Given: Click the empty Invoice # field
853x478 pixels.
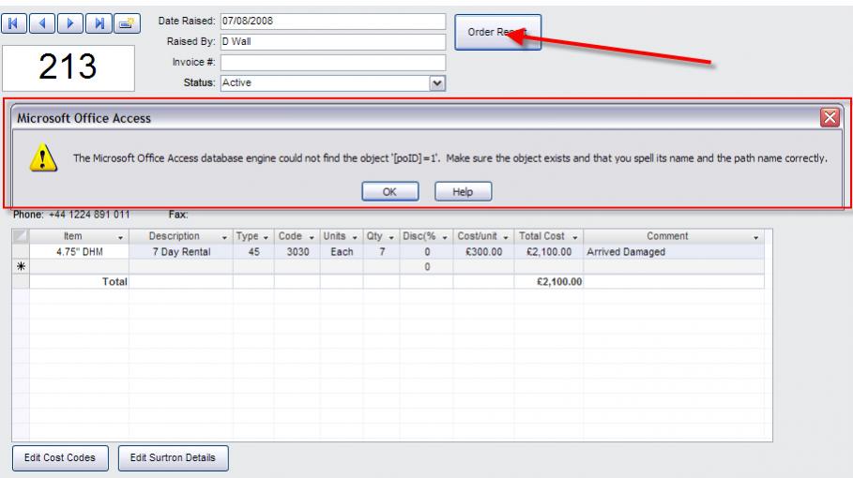Looking at the screenshot, I should (x=333, y=63).
